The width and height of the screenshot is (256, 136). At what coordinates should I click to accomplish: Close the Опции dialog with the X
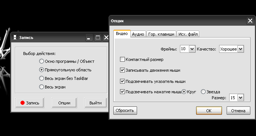point(250,21)
